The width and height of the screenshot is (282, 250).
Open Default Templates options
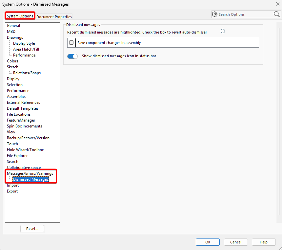tap(23, 108)
